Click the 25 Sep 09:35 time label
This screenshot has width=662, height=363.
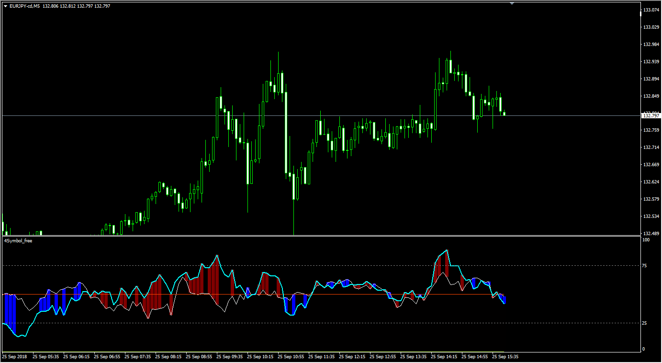click(x=229, y=357)
